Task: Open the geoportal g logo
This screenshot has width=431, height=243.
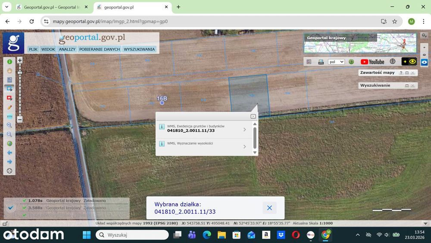Action: point(13,43)
